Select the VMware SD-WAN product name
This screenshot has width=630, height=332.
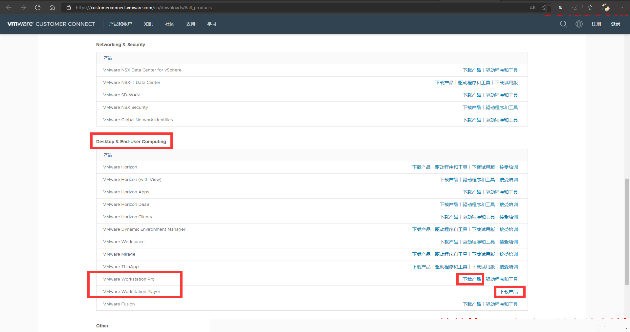tap(121, 95)
